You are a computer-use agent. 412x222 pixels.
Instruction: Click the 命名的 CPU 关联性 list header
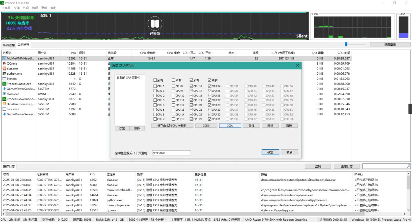click(x=130, y=78)
